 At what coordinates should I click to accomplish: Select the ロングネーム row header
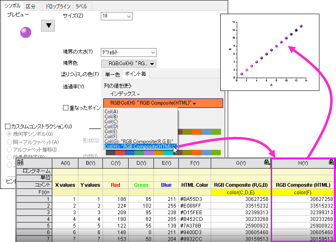tap(34, 171)
